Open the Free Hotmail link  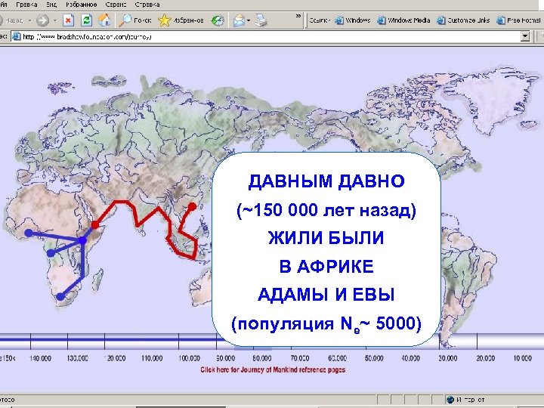click(518, 20)
